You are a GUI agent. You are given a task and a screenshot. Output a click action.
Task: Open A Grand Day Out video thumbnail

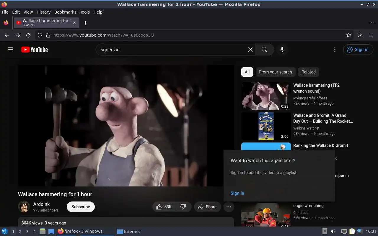pyautogui.click(x=266, y=126)
